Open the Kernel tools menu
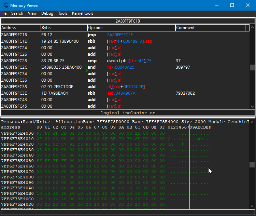256x216 pixels. [82, 13]
